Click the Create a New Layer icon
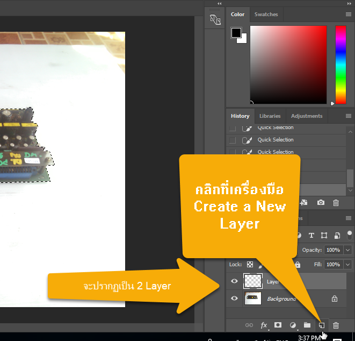 tap(322, 325)
